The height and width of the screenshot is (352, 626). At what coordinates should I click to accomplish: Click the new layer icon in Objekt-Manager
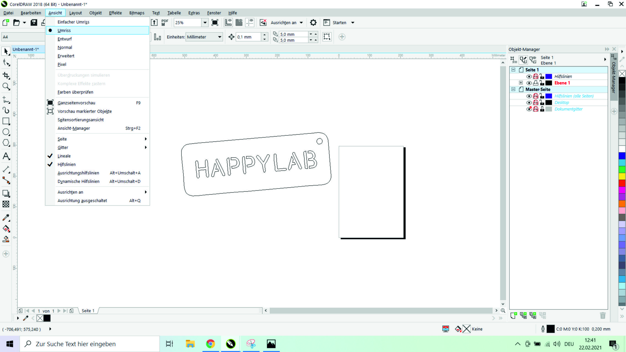coord(513,315)
